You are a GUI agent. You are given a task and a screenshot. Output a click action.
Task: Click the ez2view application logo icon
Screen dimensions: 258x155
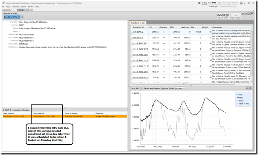3,3
